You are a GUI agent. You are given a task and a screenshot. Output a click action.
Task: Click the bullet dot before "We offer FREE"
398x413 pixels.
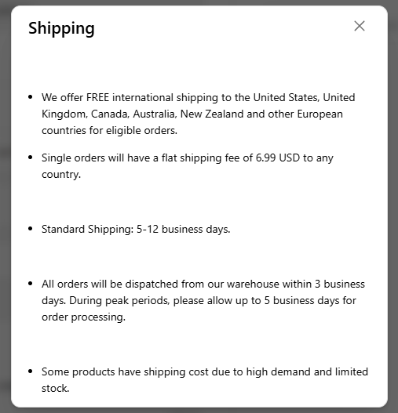[31, 97]
